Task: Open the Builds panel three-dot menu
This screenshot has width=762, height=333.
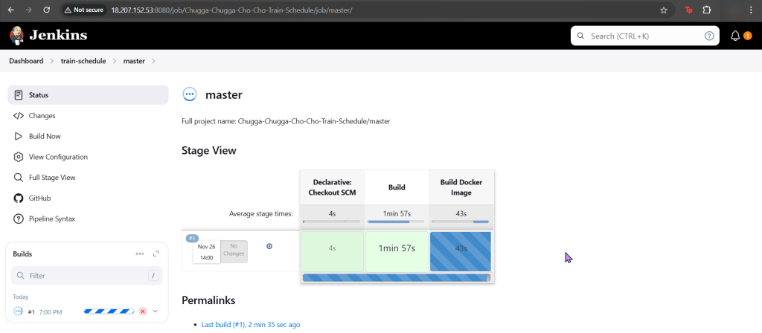Action: (139, 253)
